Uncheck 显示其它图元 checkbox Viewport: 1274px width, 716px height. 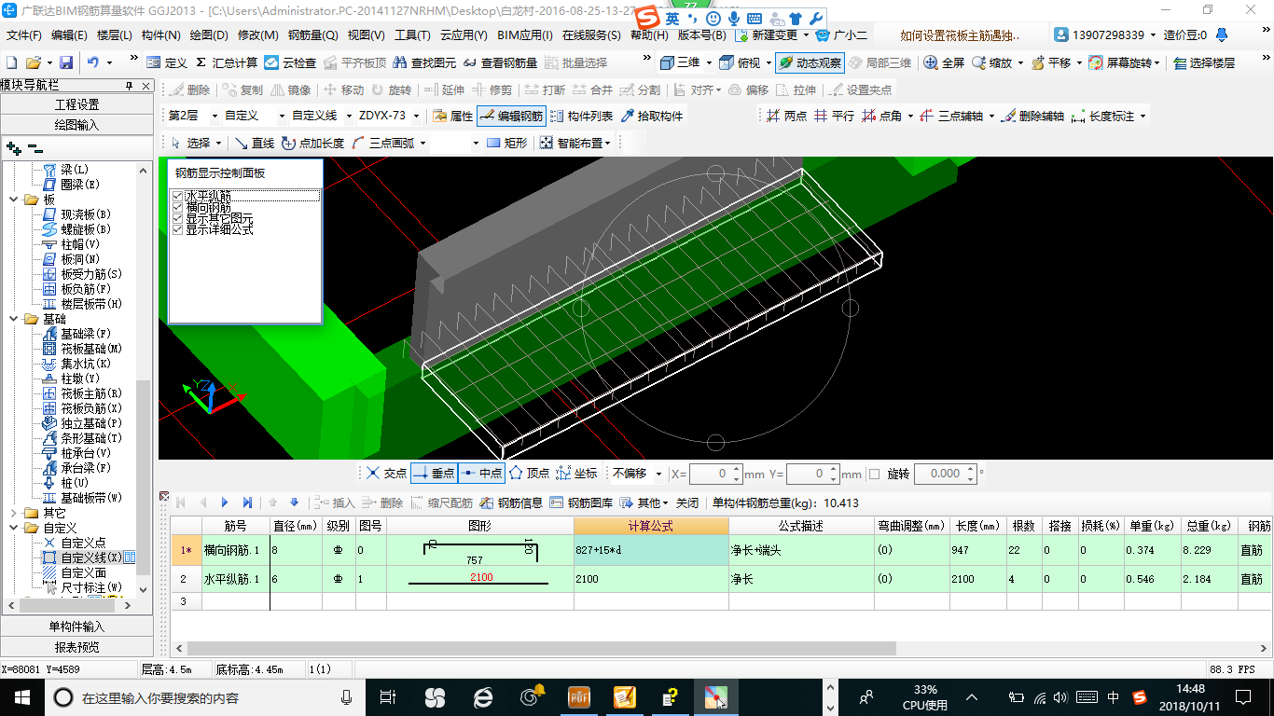tap(178, 218)
